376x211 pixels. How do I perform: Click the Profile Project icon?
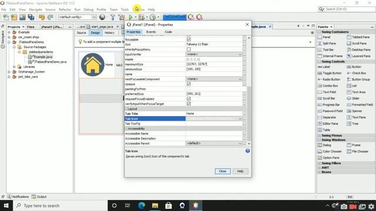coord(153,17)
